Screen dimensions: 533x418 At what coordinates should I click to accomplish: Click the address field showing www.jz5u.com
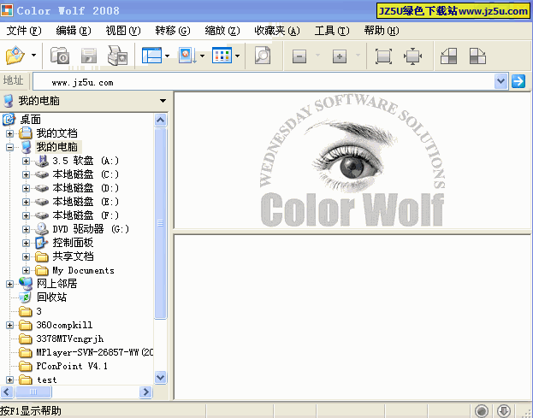point(264,81)
